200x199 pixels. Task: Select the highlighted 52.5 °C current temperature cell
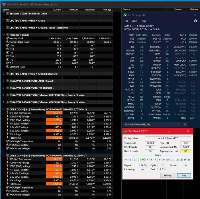click(54, 113)
